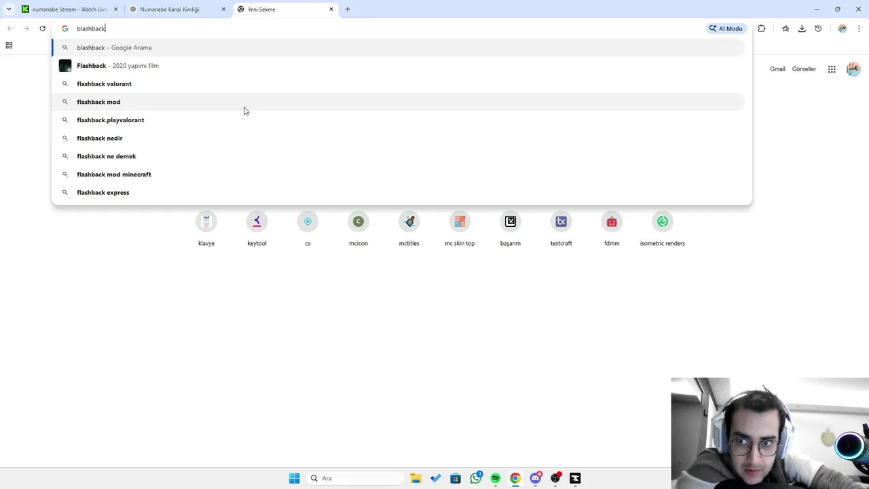Select the Yeni Sekme tab
This screenshot has height=489, width=869.
(x=285, y=10)
